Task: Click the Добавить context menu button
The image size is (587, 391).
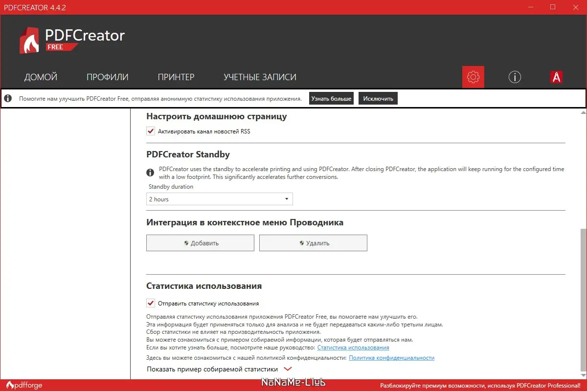Action: click(x=200, y=243)
